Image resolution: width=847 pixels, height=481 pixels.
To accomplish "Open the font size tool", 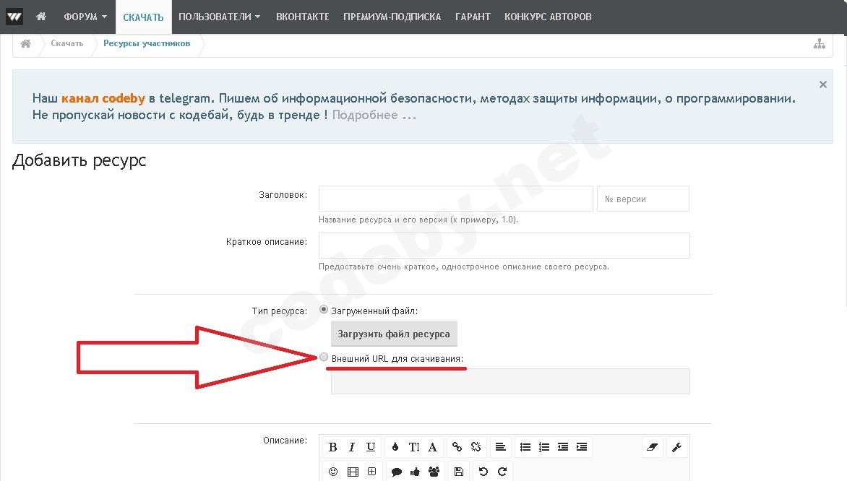I will pos(414,447).
